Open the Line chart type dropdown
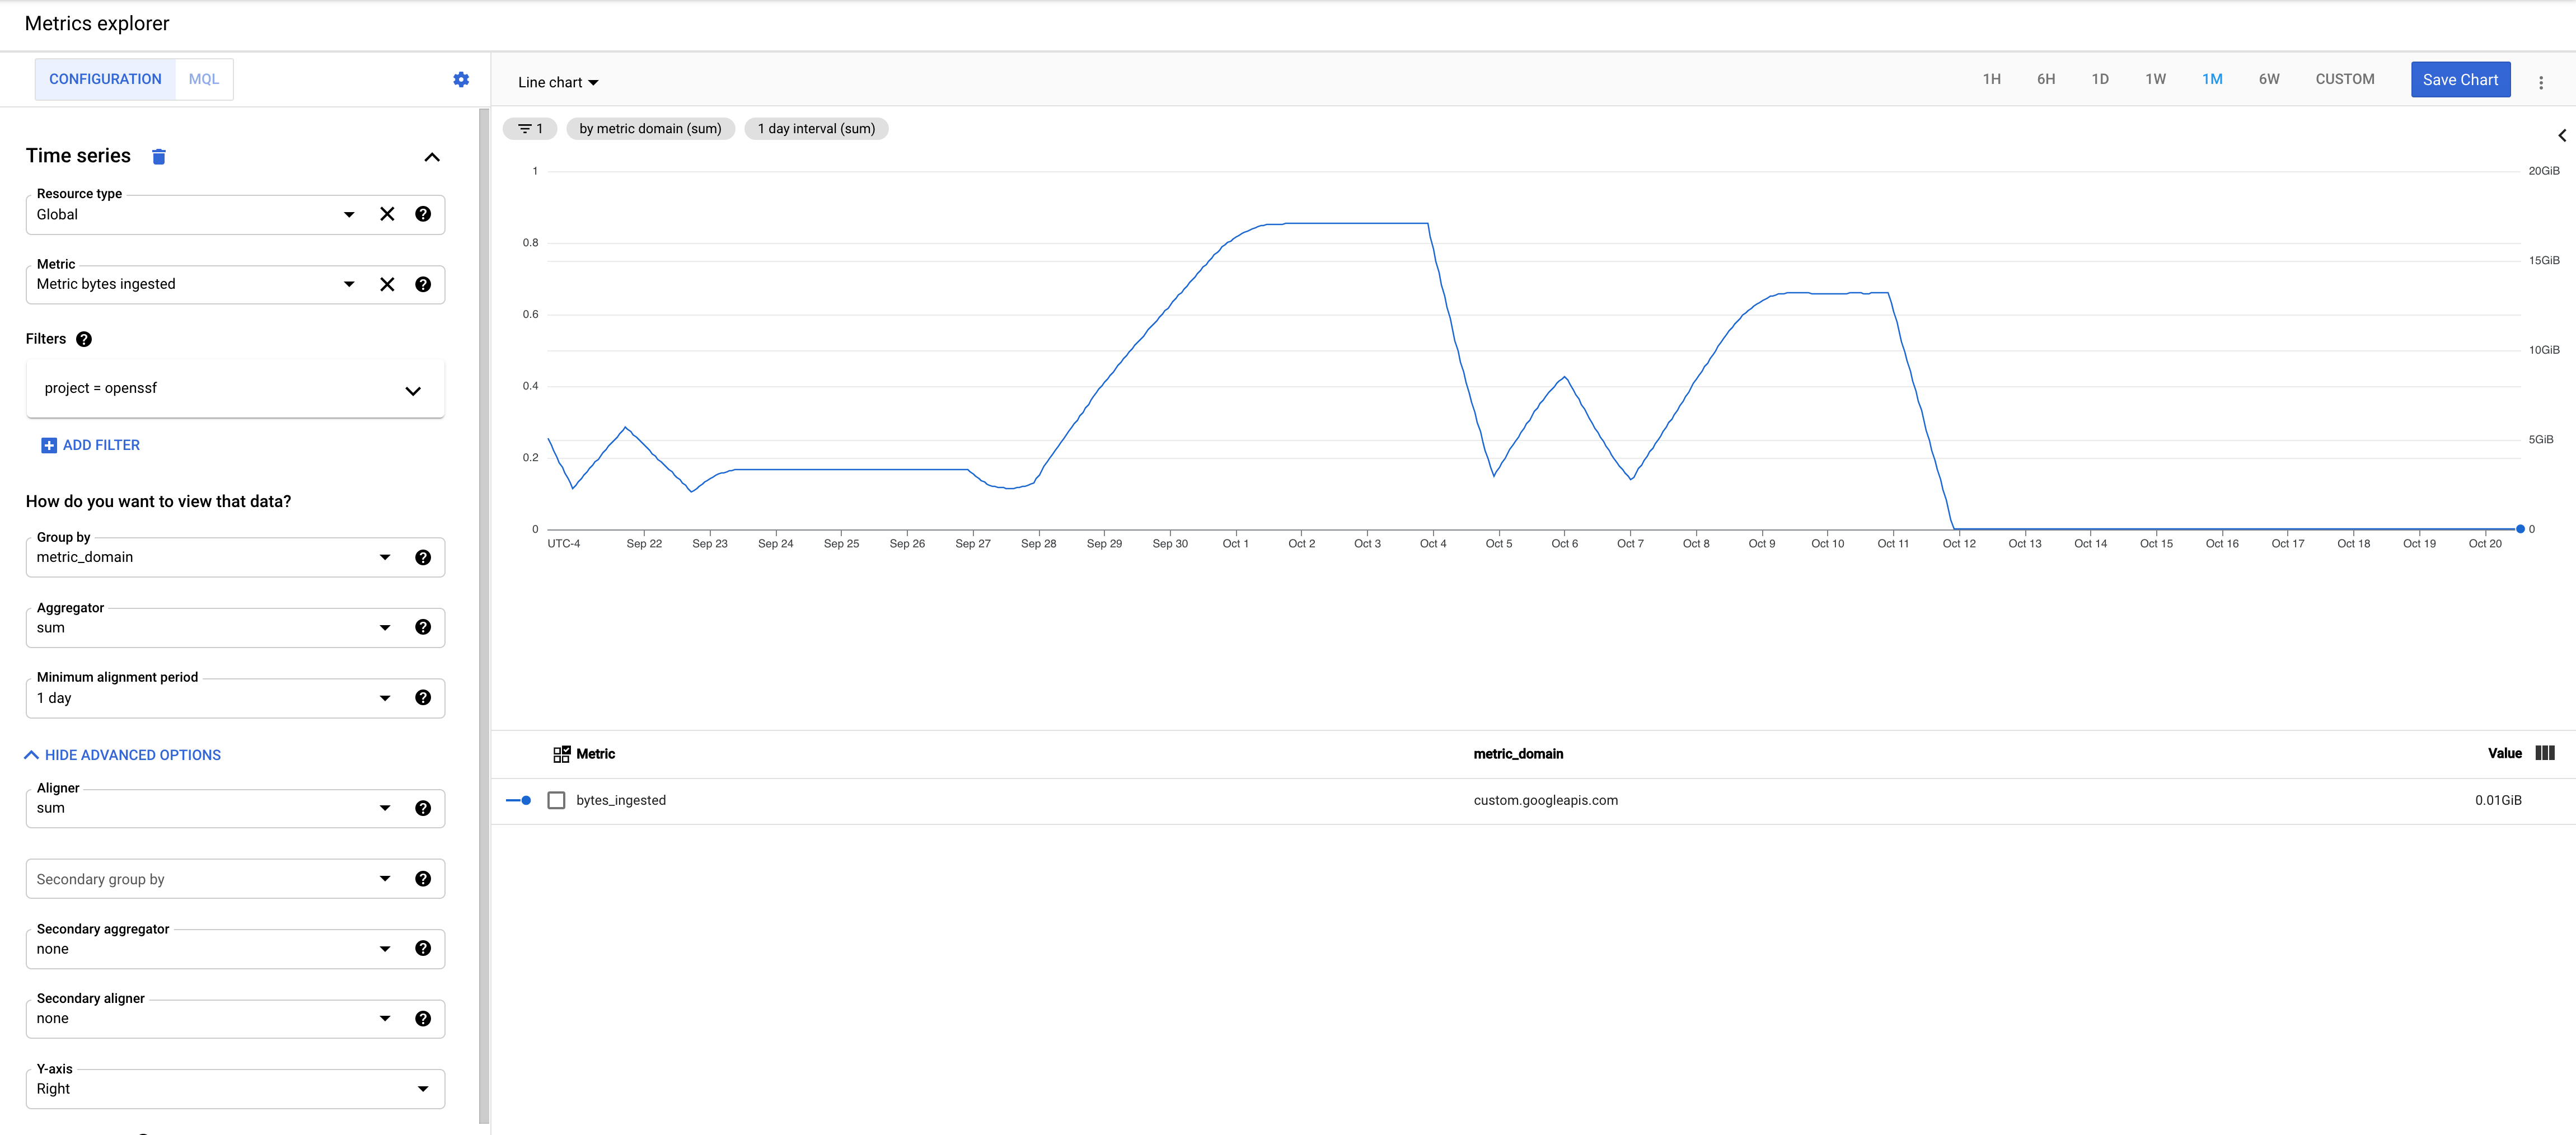The image size is (2576, 1135). click(x=557, y=81)
